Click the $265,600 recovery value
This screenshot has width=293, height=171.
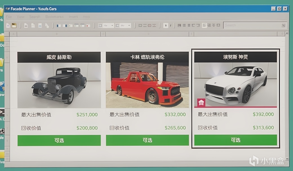coord(175,128)
